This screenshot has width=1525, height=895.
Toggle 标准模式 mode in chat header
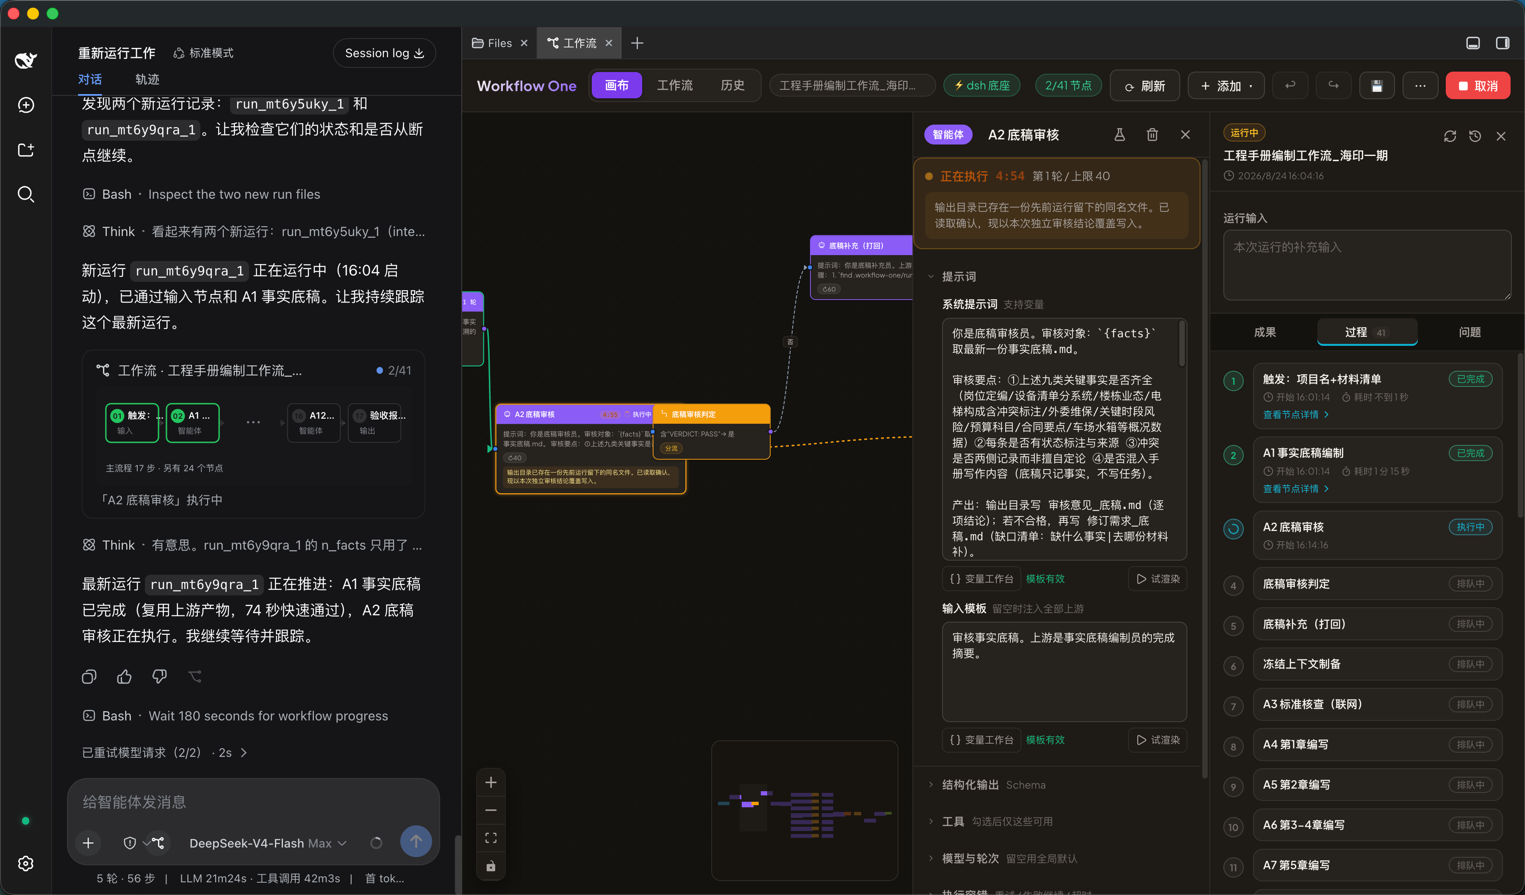point(203,53)
